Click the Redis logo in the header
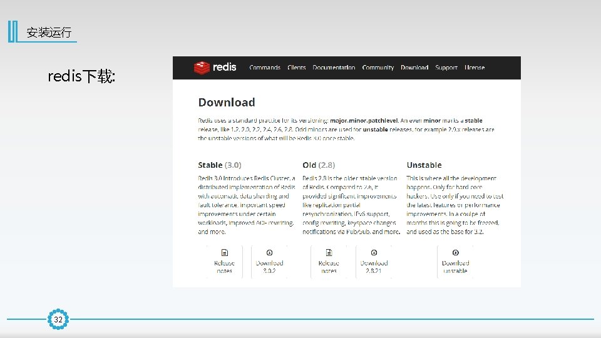The width and height of the screenshot is (601, 338). 215,68
